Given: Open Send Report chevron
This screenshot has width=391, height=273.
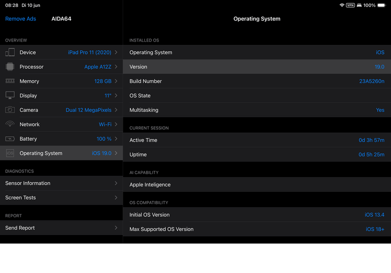Looking at the screenshot, I should 116,228.
